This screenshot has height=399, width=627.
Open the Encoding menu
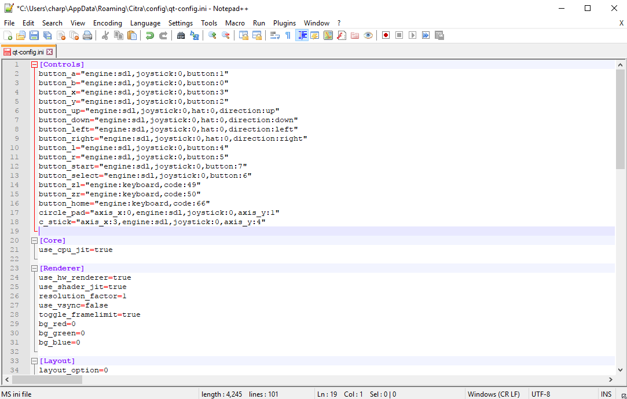[107, 23]
